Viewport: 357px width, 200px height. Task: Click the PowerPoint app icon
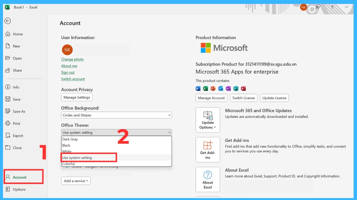(213, 88)
